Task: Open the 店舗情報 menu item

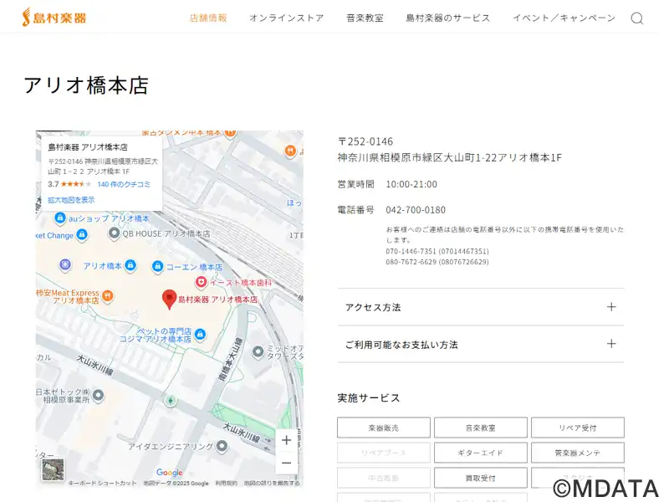Action: coord(208,18)
